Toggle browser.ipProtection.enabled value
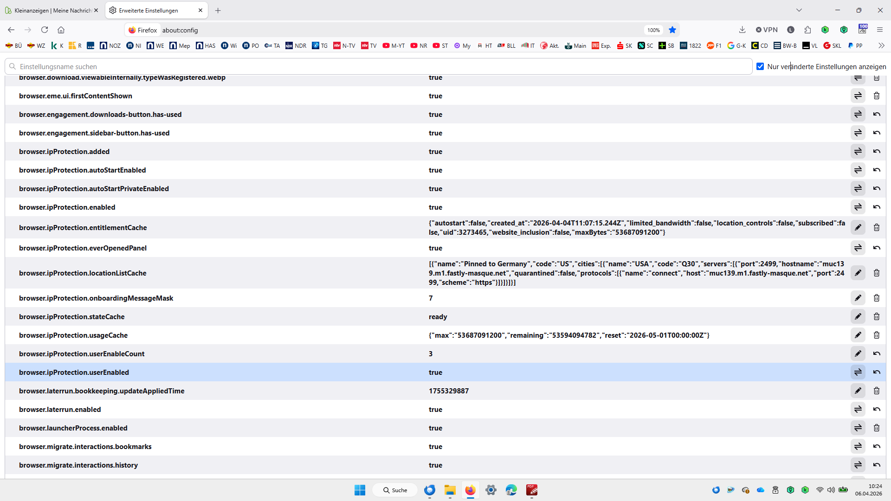Screen dimensions: 891x501 pyautogui.click(x=858, y=207)
